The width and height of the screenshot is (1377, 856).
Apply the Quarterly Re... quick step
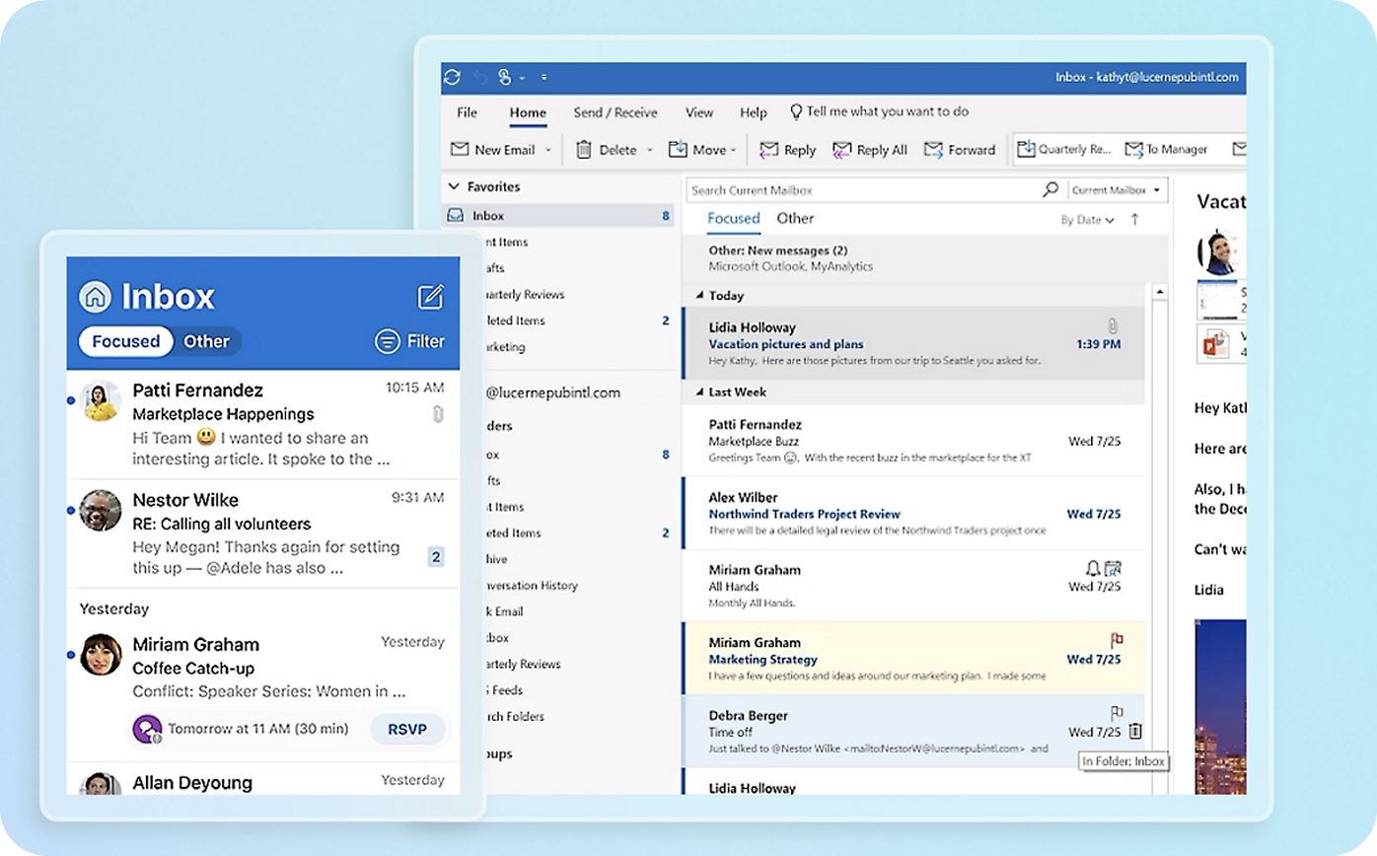[1065, 149]
